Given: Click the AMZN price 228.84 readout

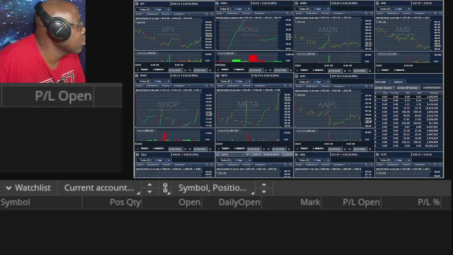Looking at the screenshot, I should click(336, 3).
